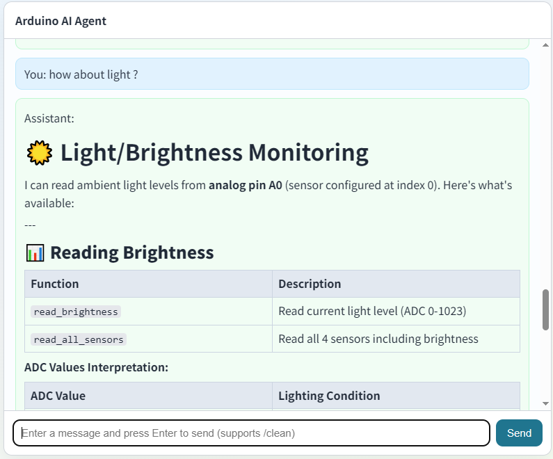This screenshot has width=553, height=459.
Task: Click the bold 'analog pin A0' text
Action: (246, 185)
